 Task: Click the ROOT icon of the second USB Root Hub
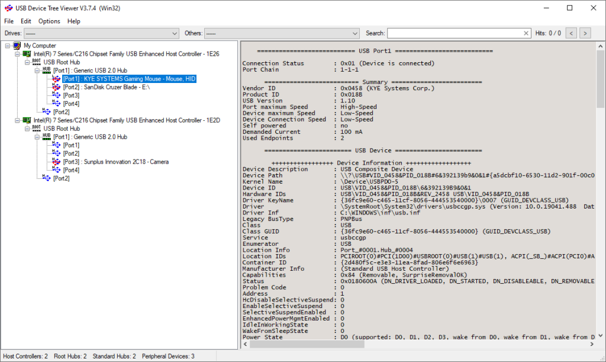(36, 129)
